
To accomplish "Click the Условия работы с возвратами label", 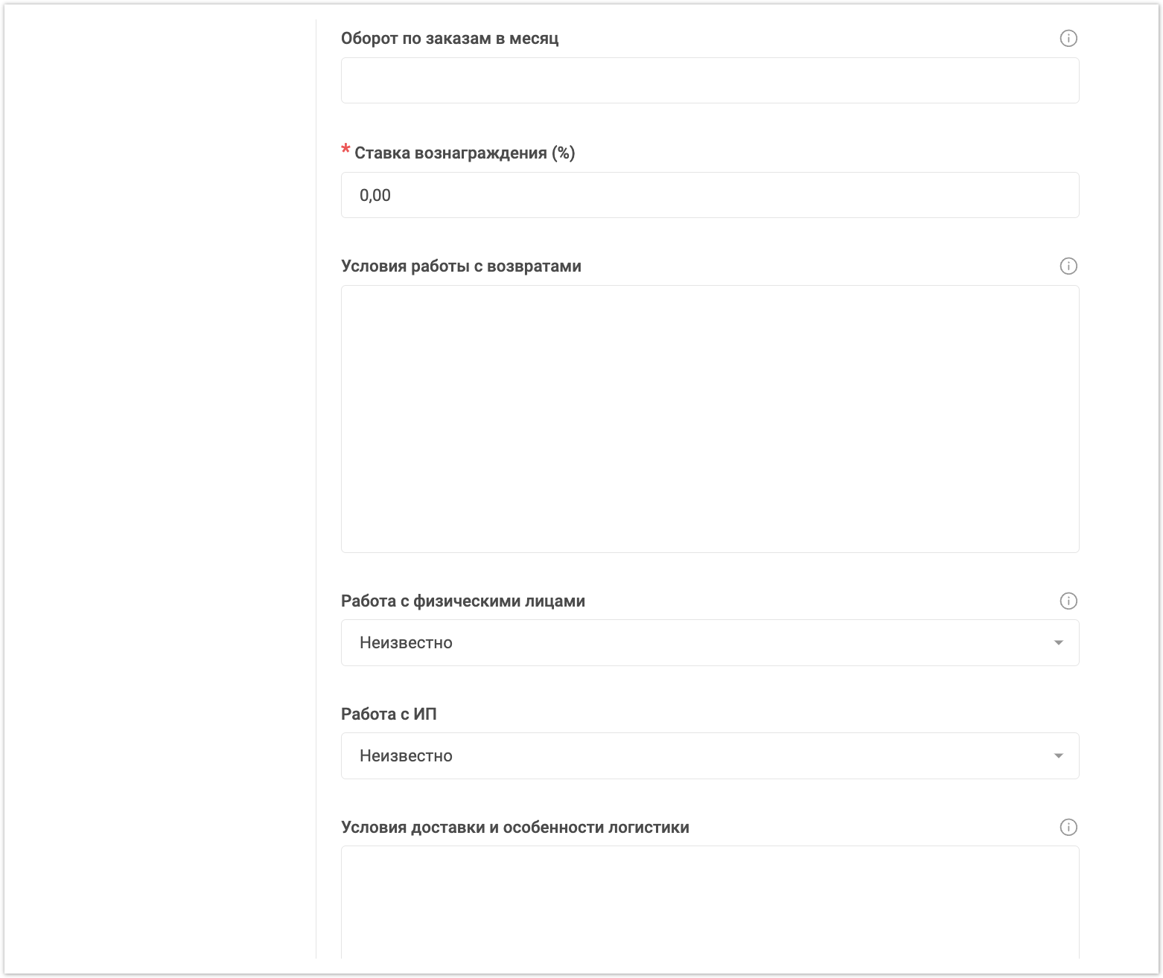I will point(461,266).
